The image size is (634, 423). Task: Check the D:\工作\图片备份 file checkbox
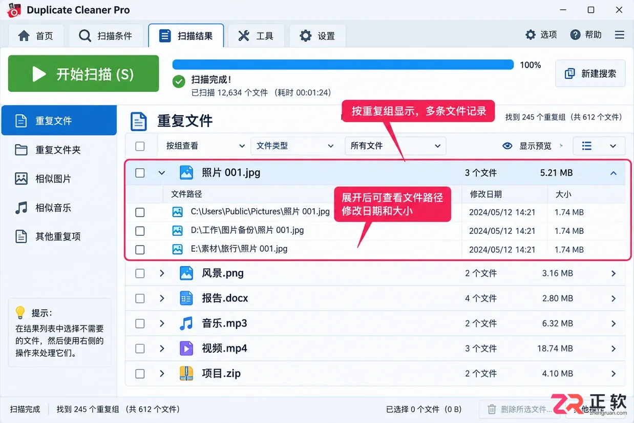click(140, 231)
